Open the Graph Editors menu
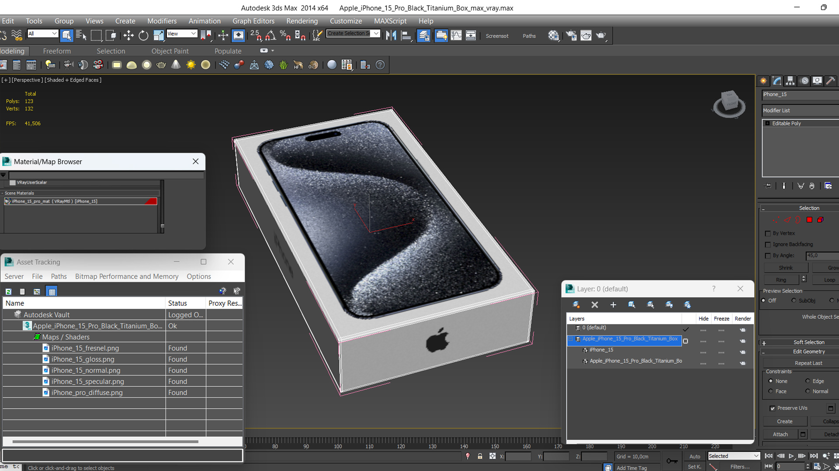The image size is (839, 471). coord(253,21)
